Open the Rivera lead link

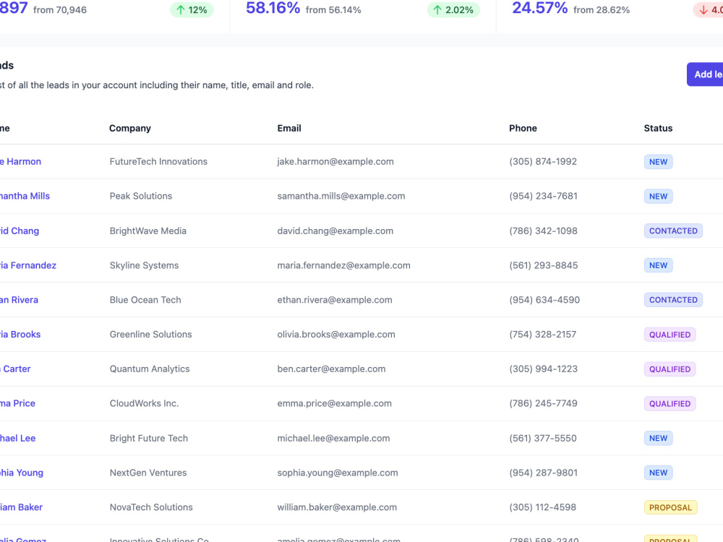point(19,300)
